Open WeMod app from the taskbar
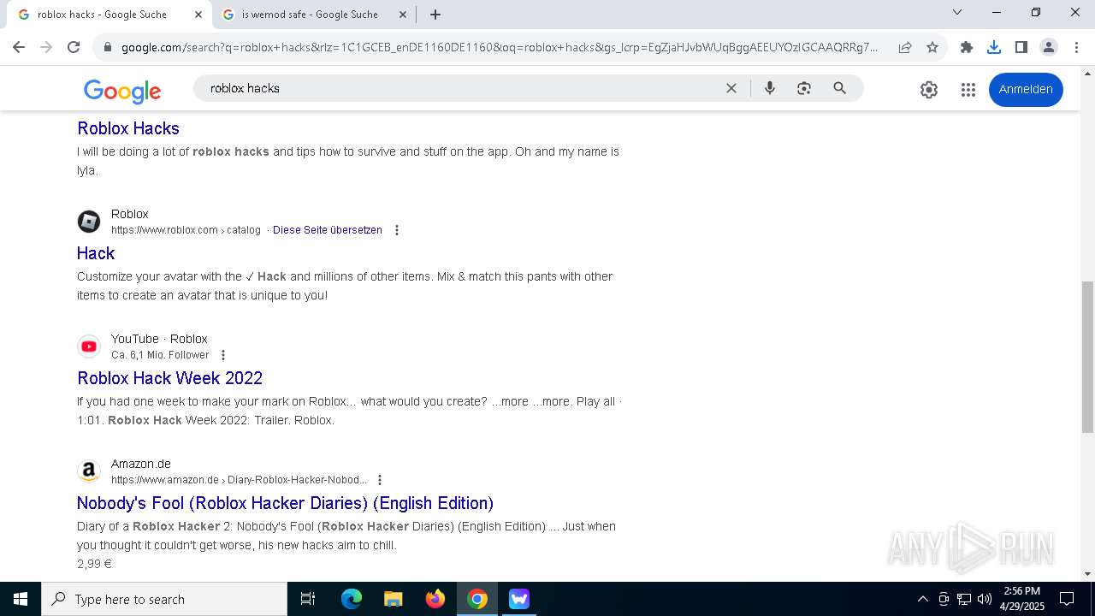The image size is (1095, 616). [x=519, y=599]
